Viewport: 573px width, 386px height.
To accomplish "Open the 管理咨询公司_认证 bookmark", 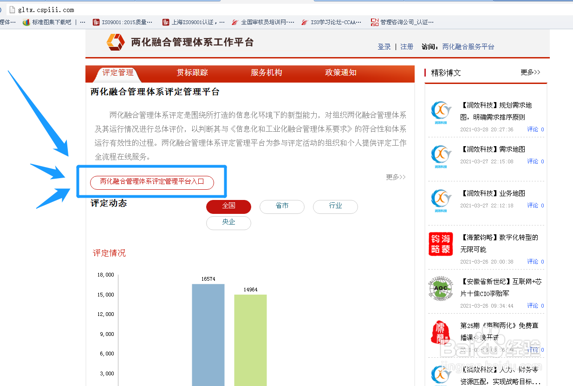I will 403,22.
